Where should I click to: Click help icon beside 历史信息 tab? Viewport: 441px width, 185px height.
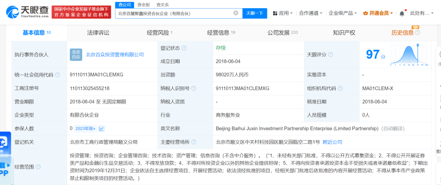click(x=418, y=33)
